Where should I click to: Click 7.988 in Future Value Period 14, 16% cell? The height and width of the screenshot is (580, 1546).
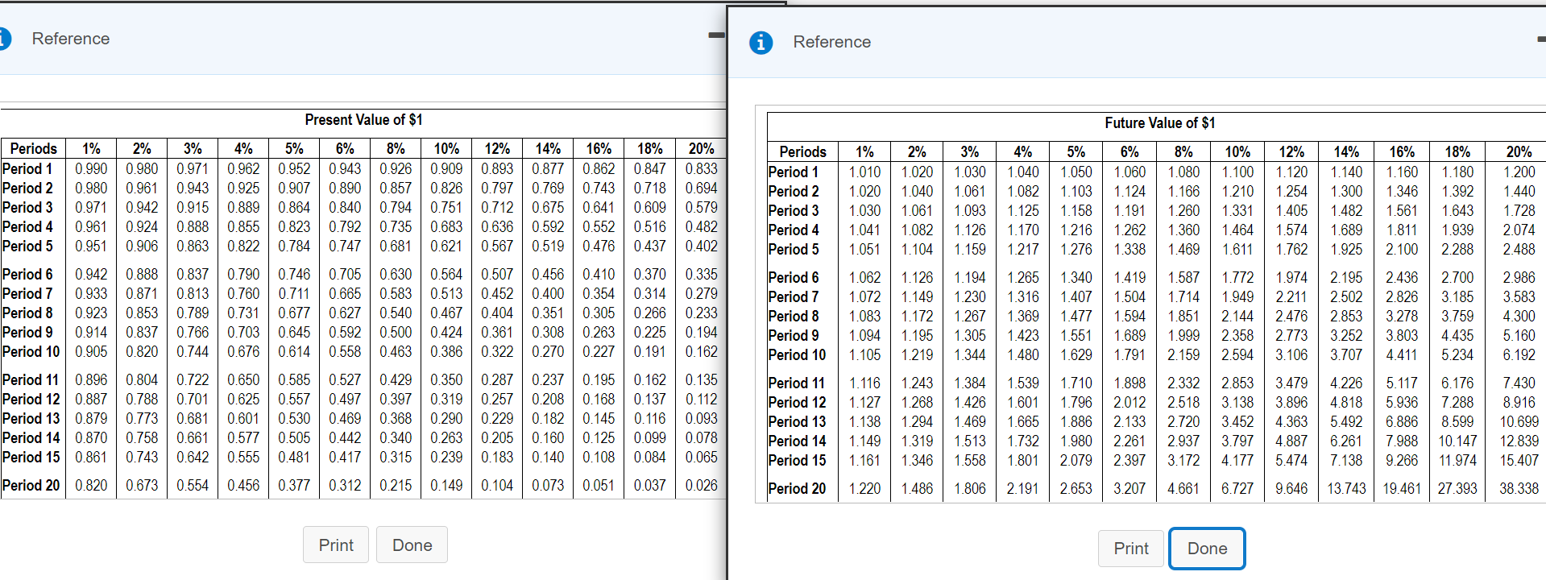[x=1402, y=441]
